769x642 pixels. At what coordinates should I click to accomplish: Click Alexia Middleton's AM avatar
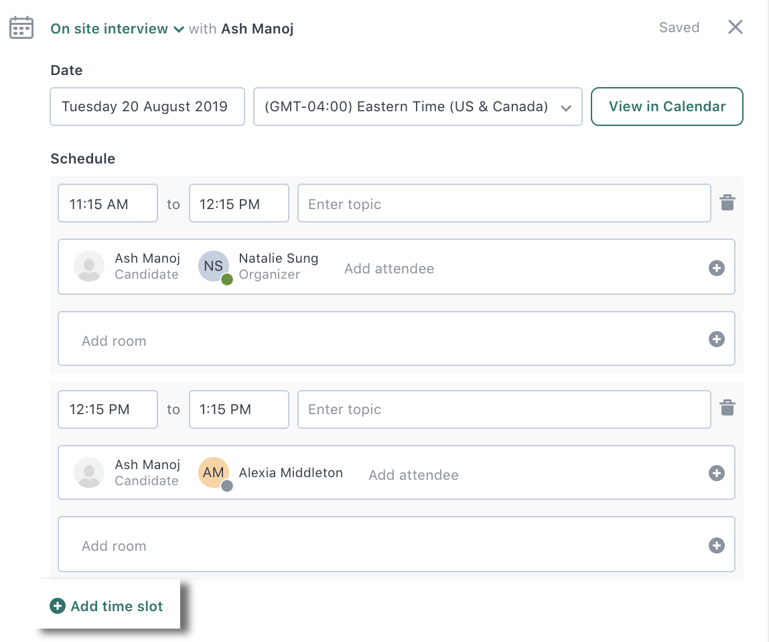point(214,472)
